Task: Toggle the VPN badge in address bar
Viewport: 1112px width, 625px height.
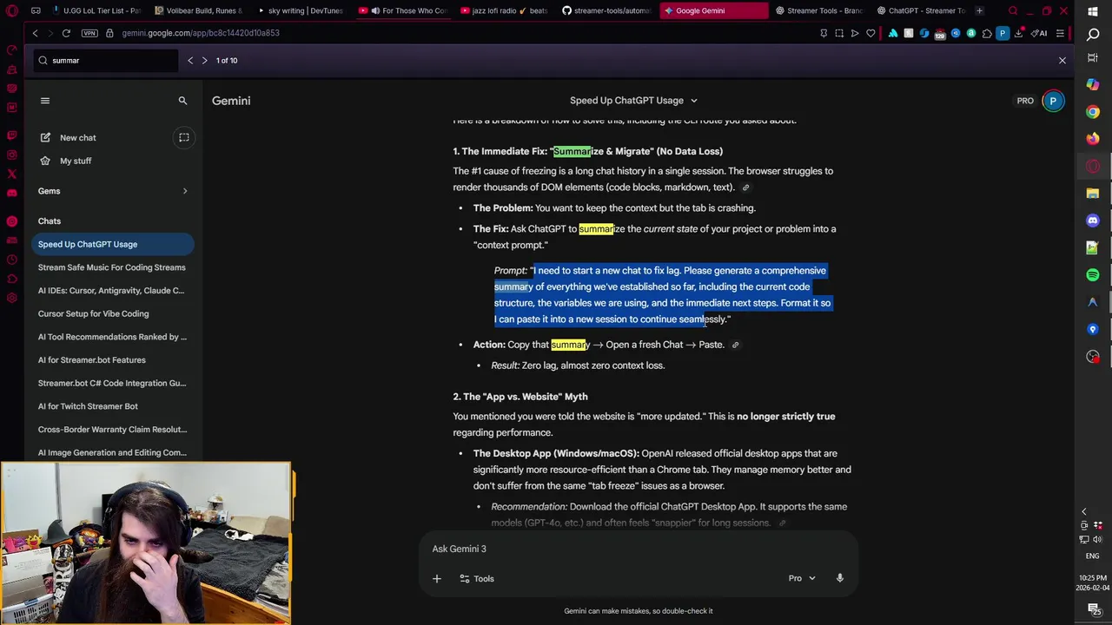Action: point(89,33)
